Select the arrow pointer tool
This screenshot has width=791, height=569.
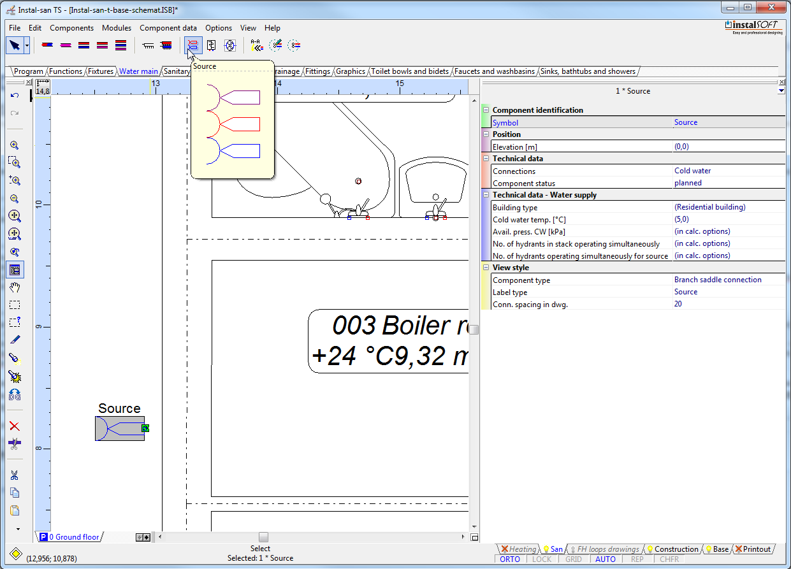14,45
